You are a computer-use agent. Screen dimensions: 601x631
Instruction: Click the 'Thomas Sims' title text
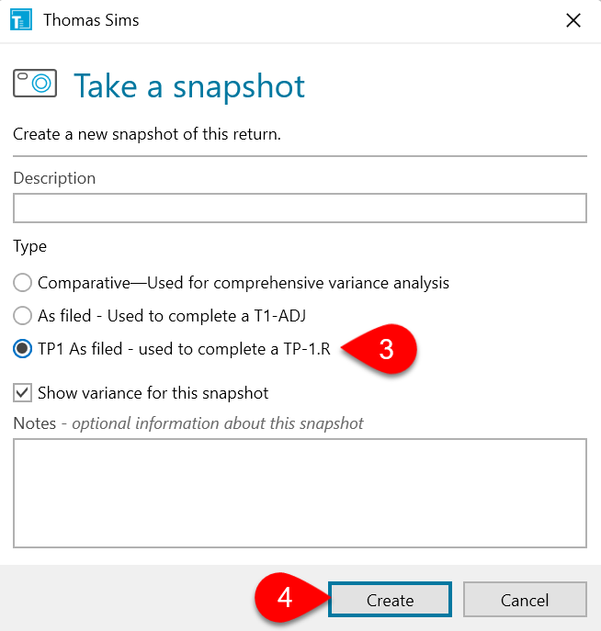(x=91, y=20)
